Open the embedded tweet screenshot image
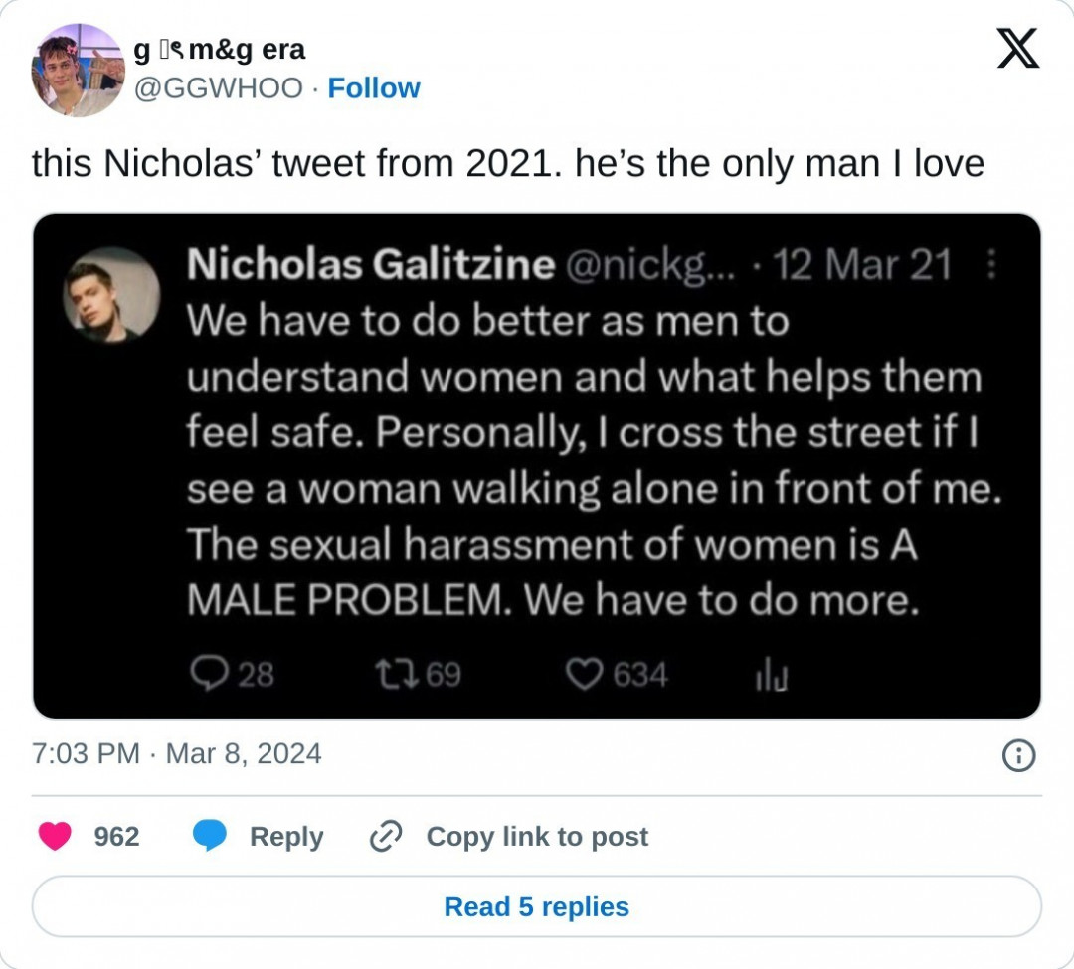1074x969 pixels. point(537,465)
